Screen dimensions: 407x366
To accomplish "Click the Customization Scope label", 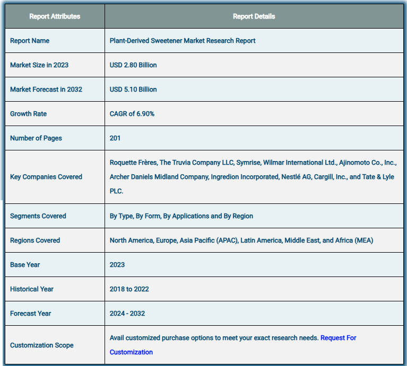I will click(x=41, y=345).
